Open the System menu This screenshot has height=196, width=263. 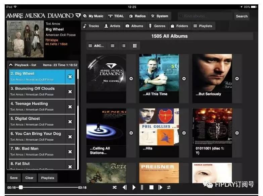pyautogui.click(x=160, y=16)
